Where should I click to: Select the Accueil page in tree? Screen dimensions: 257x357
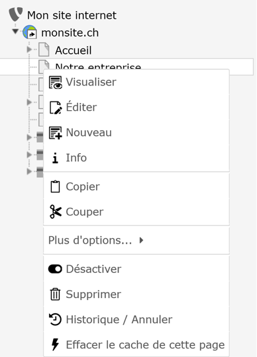coord(73,50)
